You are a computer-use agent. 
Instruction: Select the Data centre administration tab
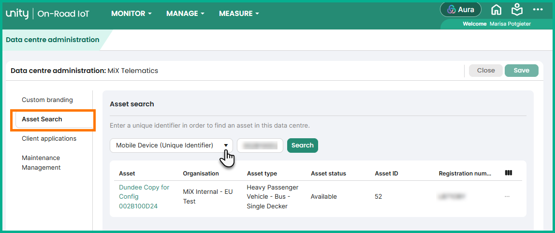point(53,40)
